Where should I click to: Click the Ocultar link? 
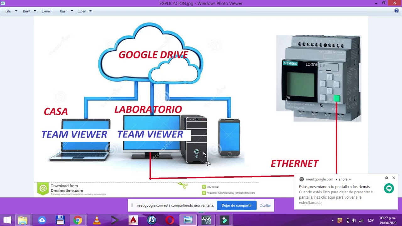click(x=265, y=205)
